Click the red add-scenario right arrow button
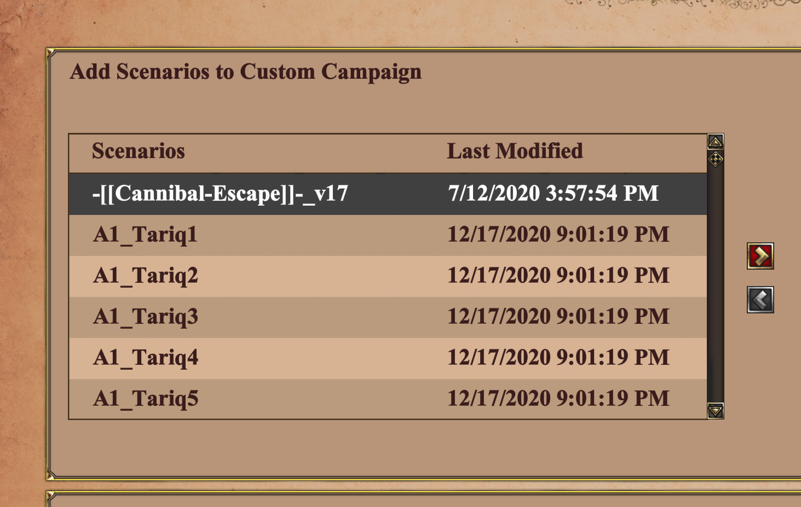 [x=760, y=256]
